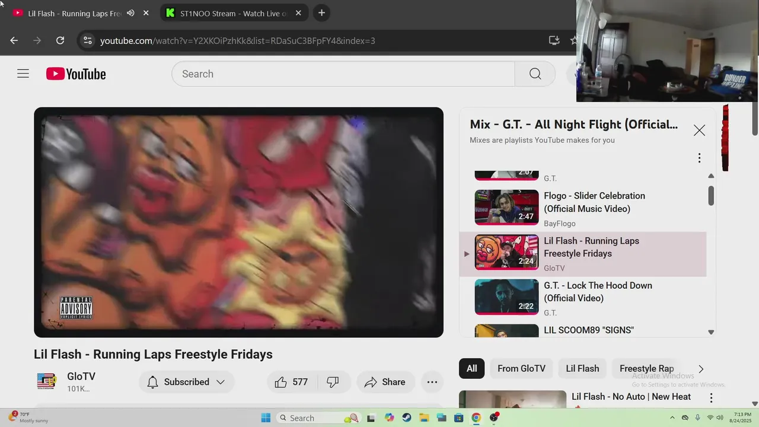Click the date and time in taskbar
759x427 pixels.
pyautogui.click(x=742, y=418)
